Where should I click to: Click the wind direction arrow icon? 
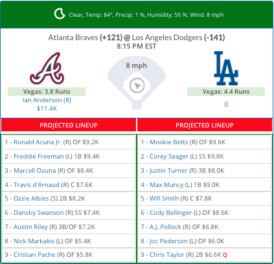point(137,85)
